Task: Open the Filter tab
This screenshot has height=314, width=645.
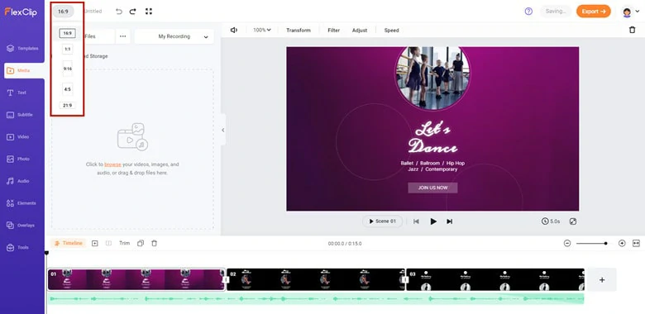Action: click(333, 30)
